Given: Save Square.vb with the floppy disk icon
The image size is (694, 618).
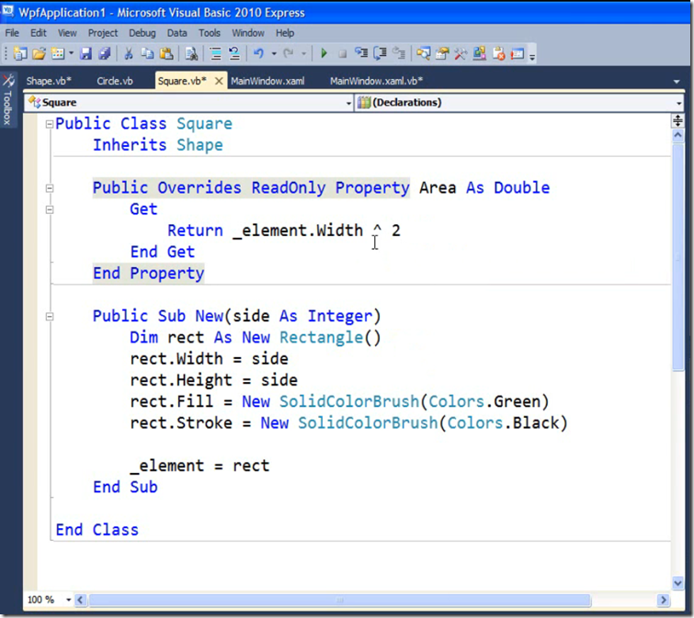Looking at the screenshot, I should (85, 53).
